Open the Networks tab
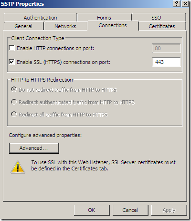This screenshot has width=191, height=221. 65,26
